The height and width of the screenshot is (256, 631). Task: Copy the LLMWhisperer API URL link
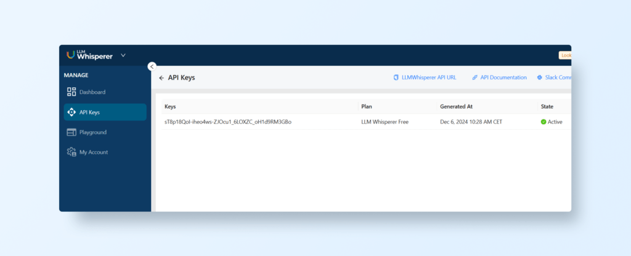click(x=428, y=78)
